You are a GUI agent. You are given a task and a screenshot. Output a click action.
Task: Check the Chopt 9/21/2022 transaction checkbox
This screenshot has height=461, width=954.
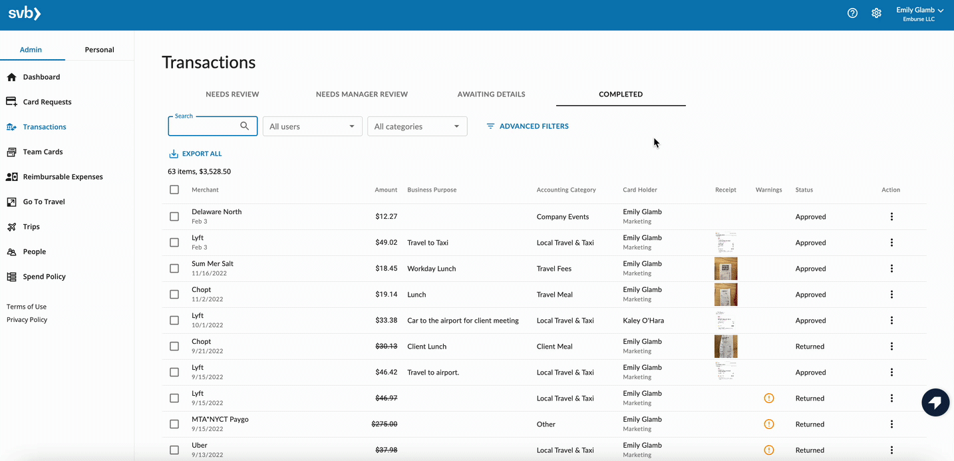[x=174, y=347]
